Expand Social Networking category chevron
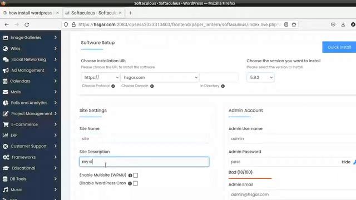 coord(56,59)
